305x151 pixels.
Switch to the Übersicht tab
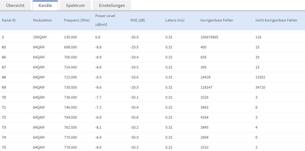[x=15, y=5]
